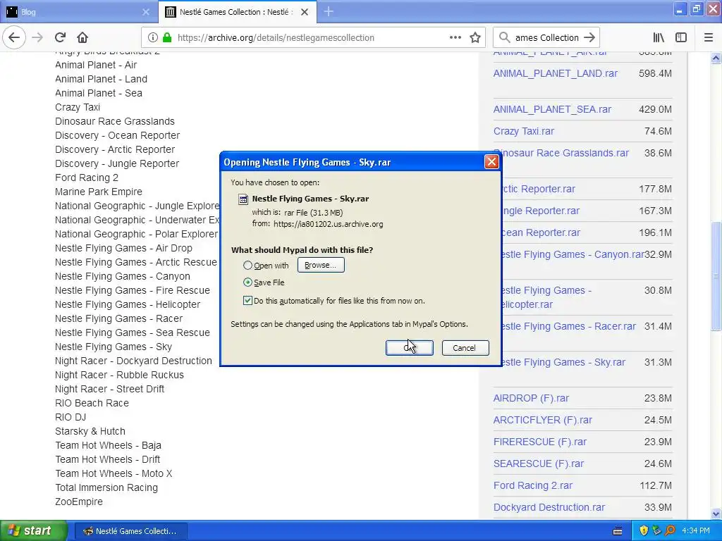This screenshot has height=541, width=722.
Task: Click the keyboard icon in taskbar
Action: click(x=618, y=531)
